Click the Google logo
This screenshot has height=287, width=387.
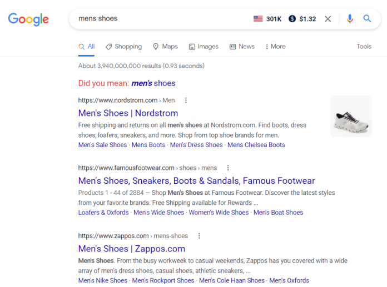[x=28, y=19]
